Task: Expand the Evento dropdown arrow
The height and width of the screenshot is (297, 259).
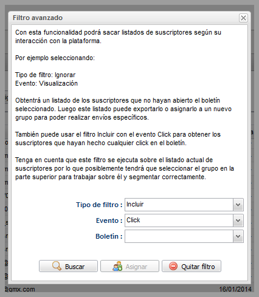Action: click(238, 220)
